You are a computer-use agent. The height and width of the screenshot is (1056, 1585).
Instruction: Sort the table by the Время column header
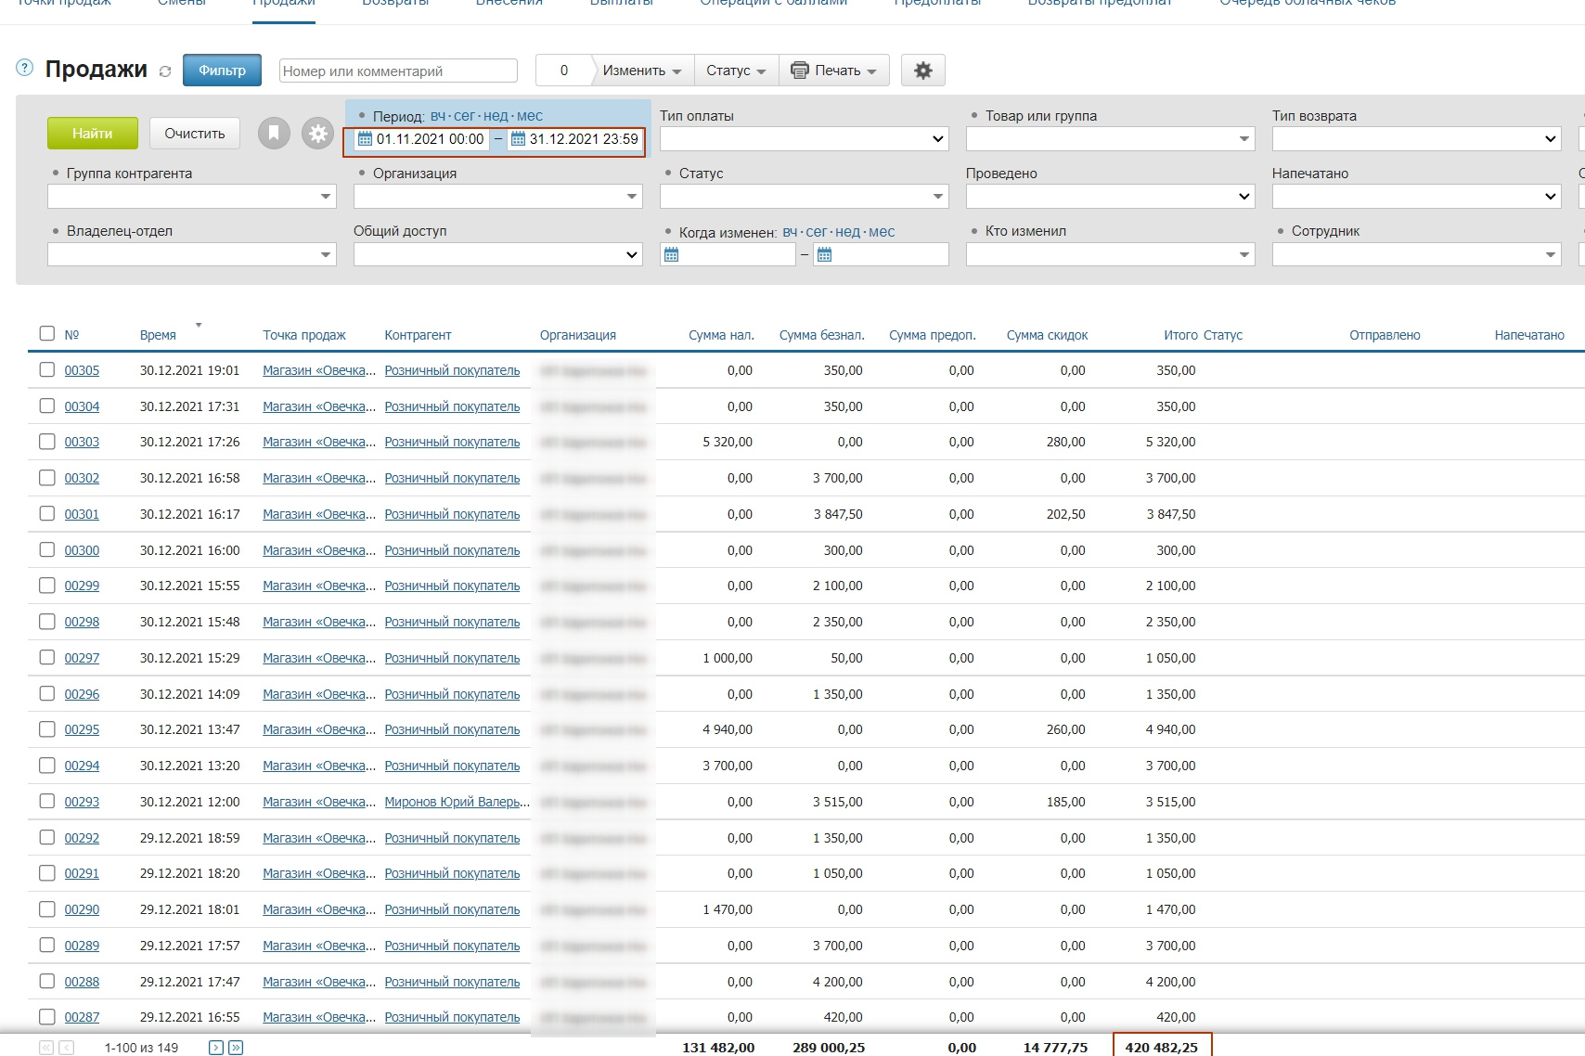point(158,335)
